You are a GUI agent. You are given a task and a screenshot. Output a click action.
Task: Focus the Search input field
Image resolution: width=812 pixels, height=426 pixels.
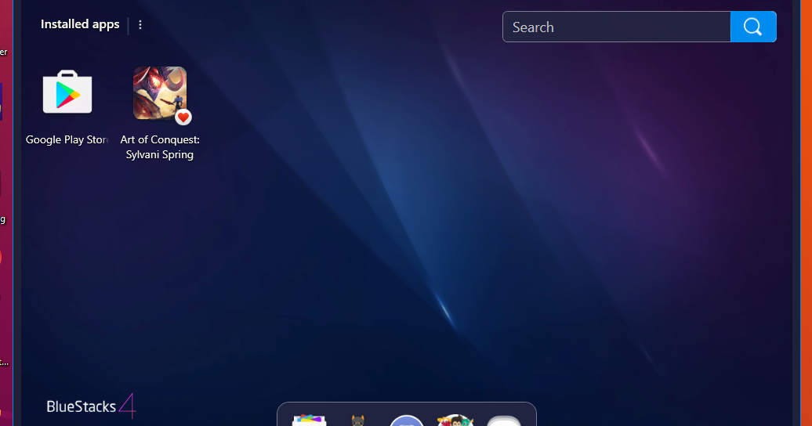tap(616, 27)
